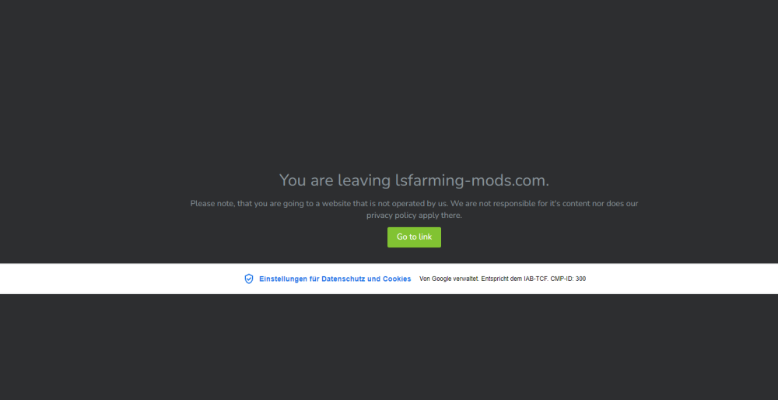This screenshot has width=778, height=400.
Task: Click 'Entspricht dem' text in cookie bar
Action: point(501,279)
